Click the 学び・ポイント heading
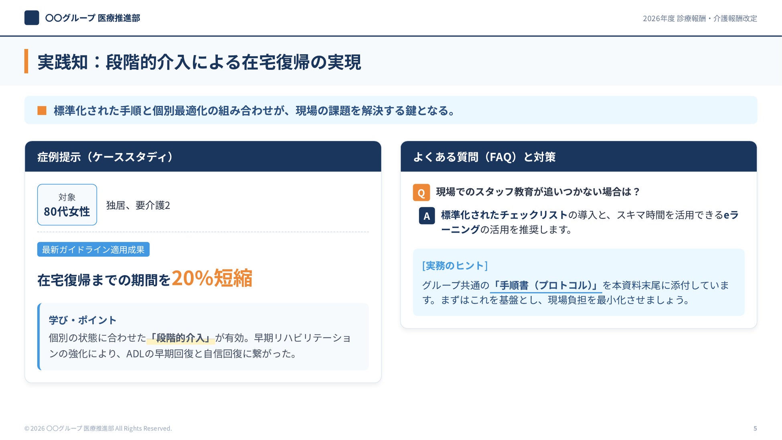The image size is (782, 440). tap(83, 320)
